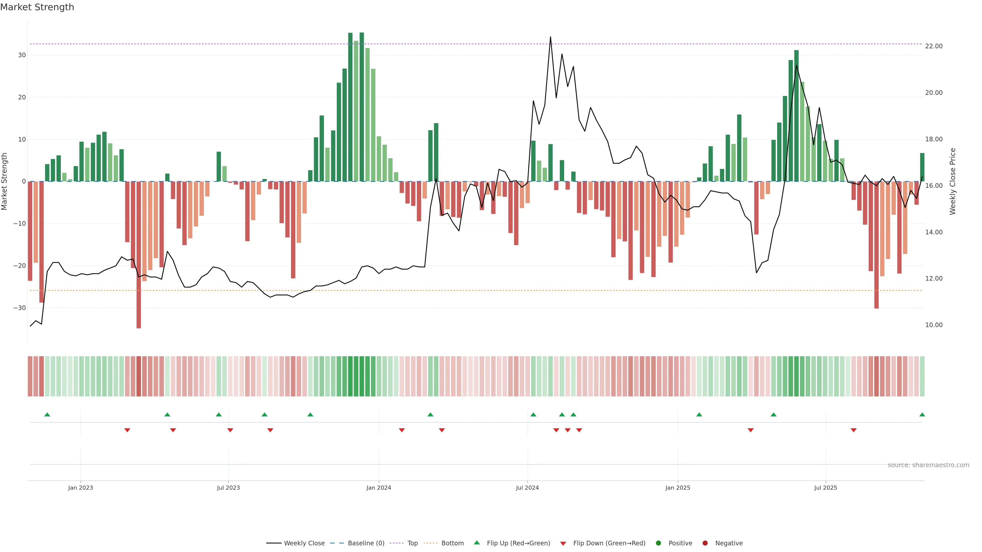Click the source: sharemaestro.com text
The width and height of the screenshot is (982, 552).
click(928, 465)
